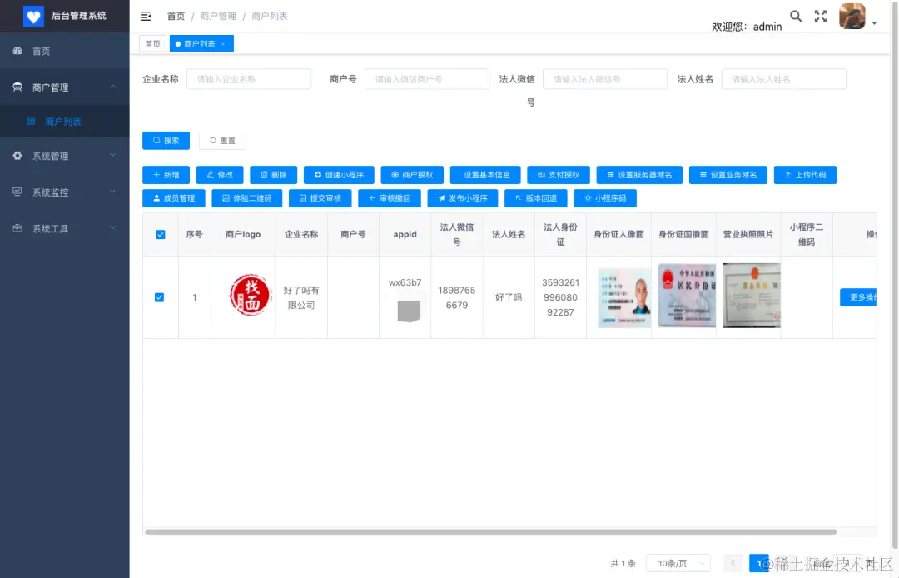Image resolution: width=899 pixels, height=578 pixels.
Task: Click the trash icon on 删除 button
Action: 263,175
